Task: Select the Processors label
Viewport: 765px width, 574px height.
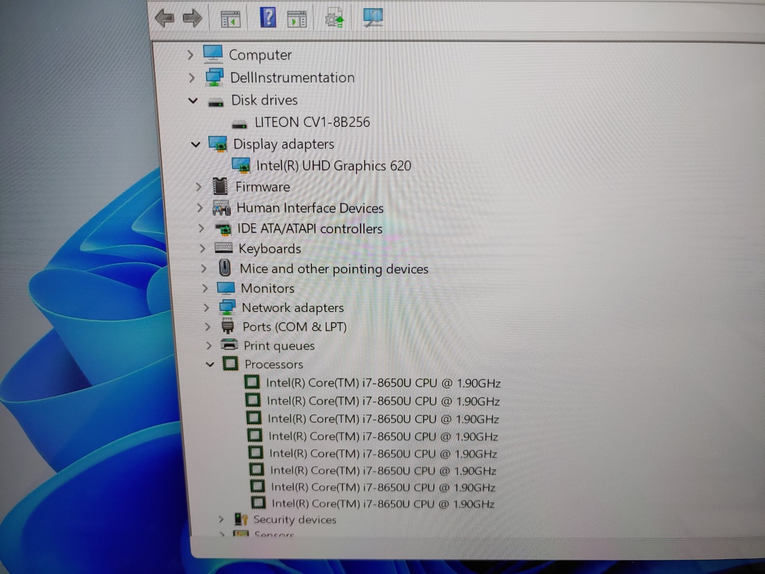Action: [x=274, y=364]
